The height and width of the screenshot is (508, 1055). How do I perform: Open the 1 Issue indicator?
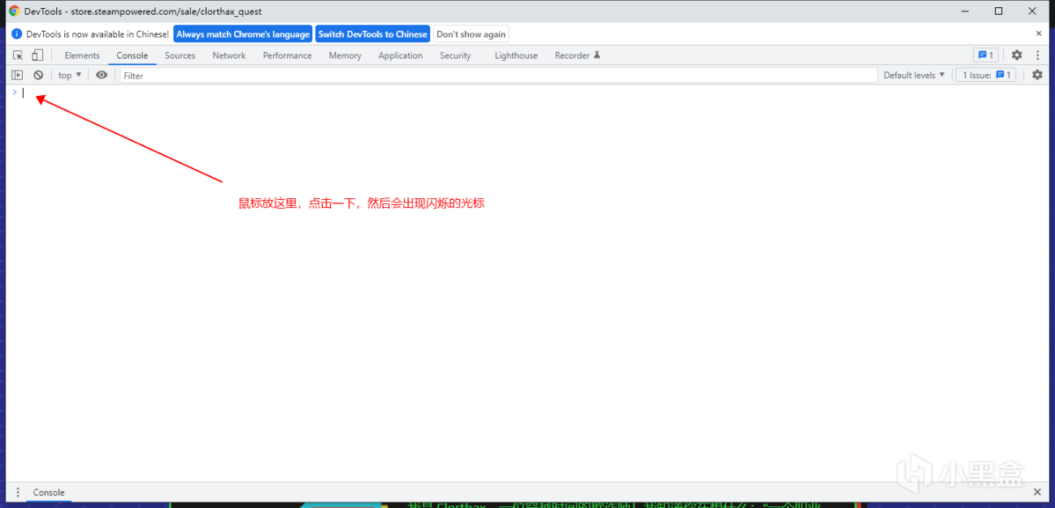986,75
